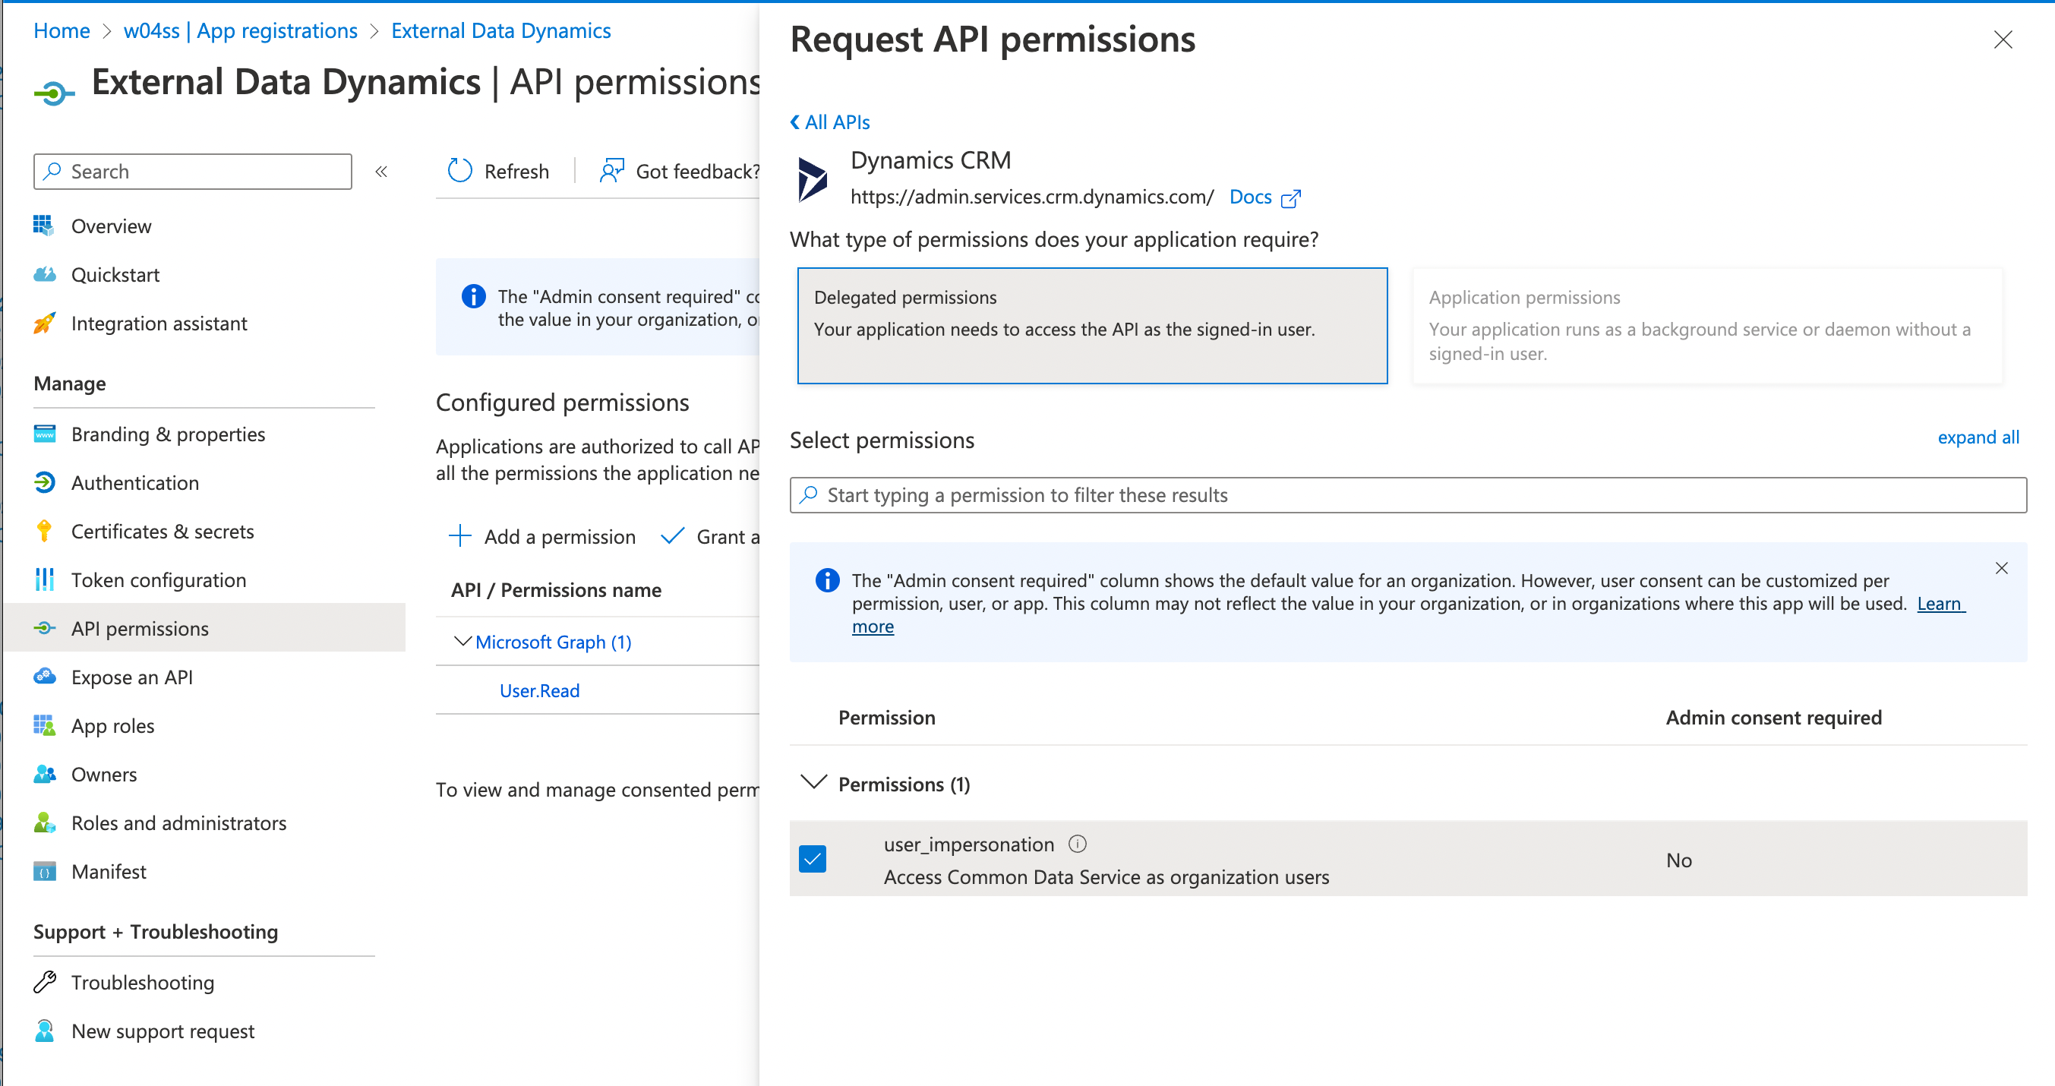Viewport: 2055px width, 1086px height.
Task: Click Troubleshooting wrench icon
Action: tap(45, 982)
